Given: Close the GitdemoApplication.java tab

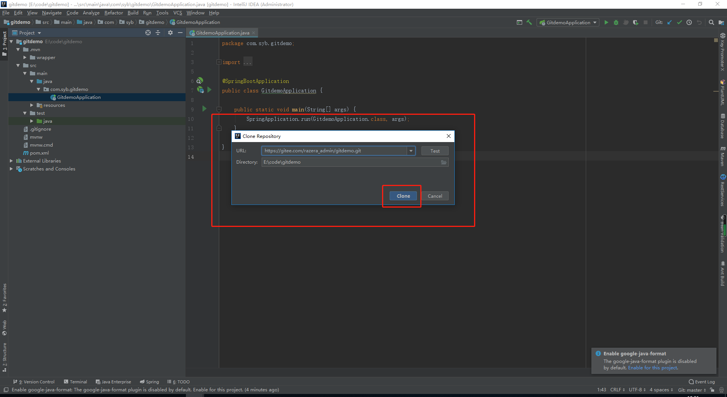Looking at the screenshot, I should point(253,33).
